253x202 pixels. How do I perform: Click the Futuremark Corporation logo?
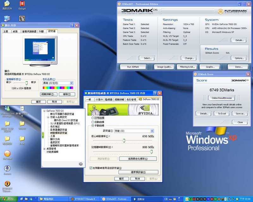coord(233,11)
